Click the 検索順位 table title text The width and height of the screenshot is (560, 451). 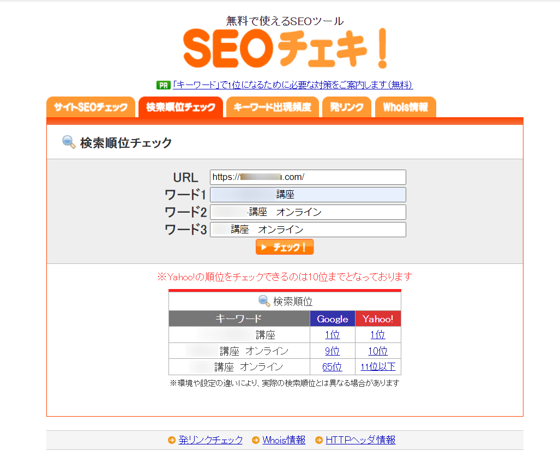click(x=293, y=302)
